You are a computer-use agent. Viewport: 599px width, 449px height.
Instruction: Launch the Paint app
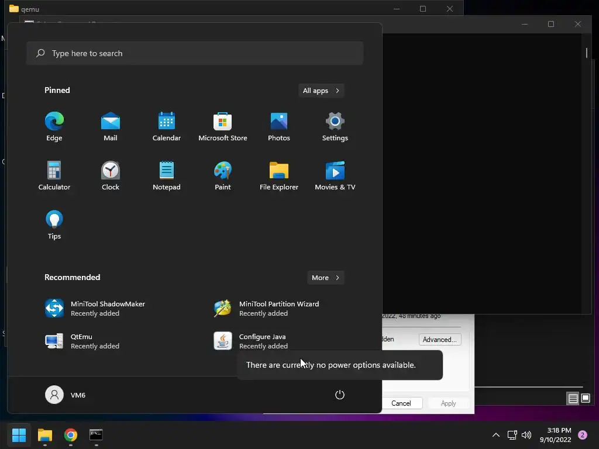(223, 175)
